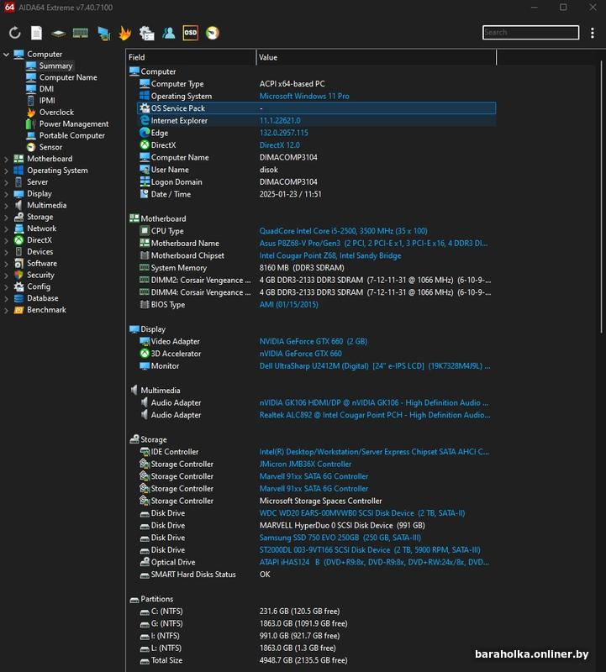Open the WDC WD20 EARS disk link
This screenshot has width=606, height=672.
362,513
